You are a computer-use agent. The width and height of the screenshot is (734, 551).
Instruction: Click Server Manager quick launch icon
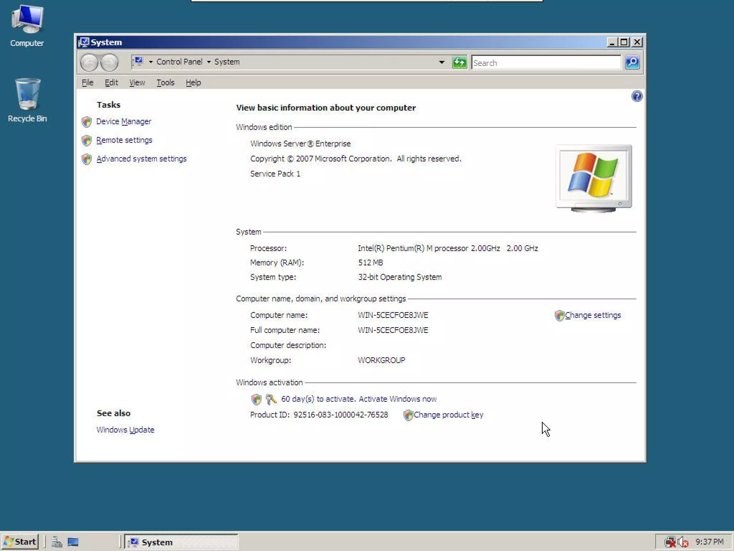click(x=57, y=542)
